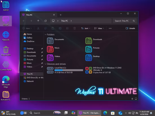
Task: Go back using the Back arrow
Action: pos(24,21)
